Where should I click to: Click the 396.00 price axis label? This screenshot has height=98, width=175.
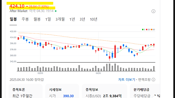[x=13, y=43]
